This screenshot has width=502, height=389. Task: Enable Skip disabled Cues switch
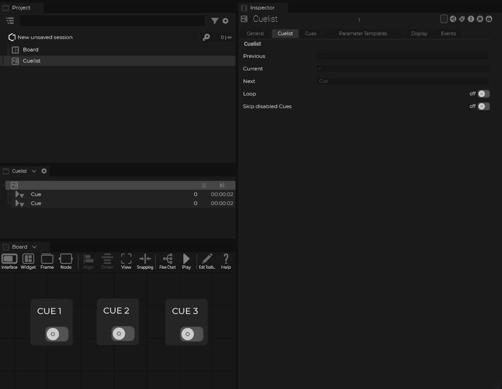coord(483,106)
